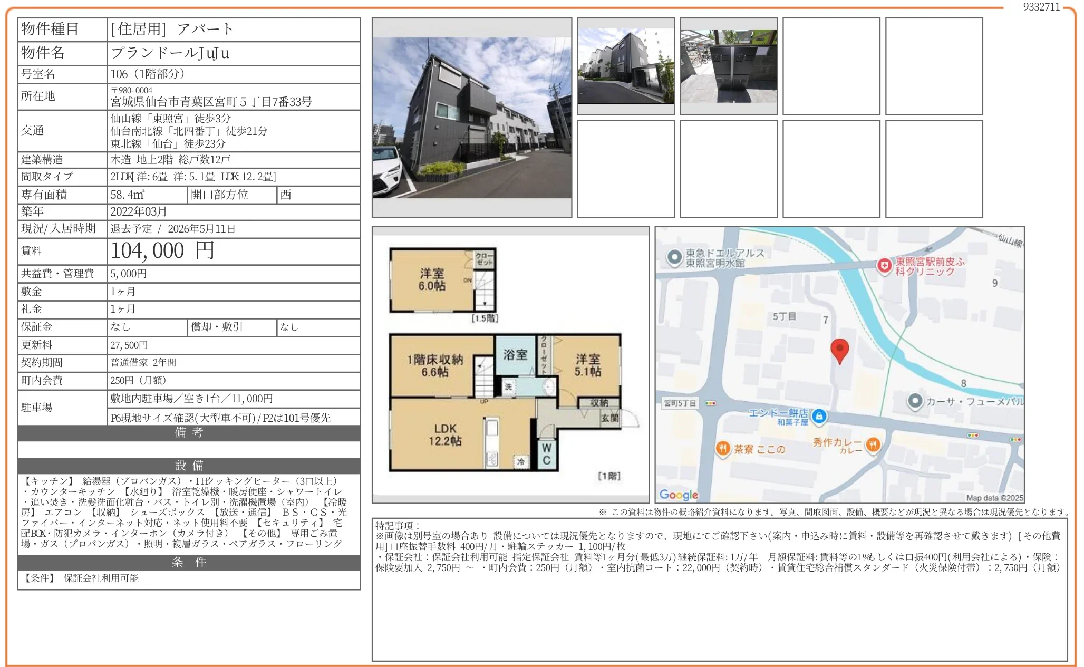Click the 東急ドエルアルス東照宮明水館 place marker
Screen dimensions: 1084x667
coord(674,257)
